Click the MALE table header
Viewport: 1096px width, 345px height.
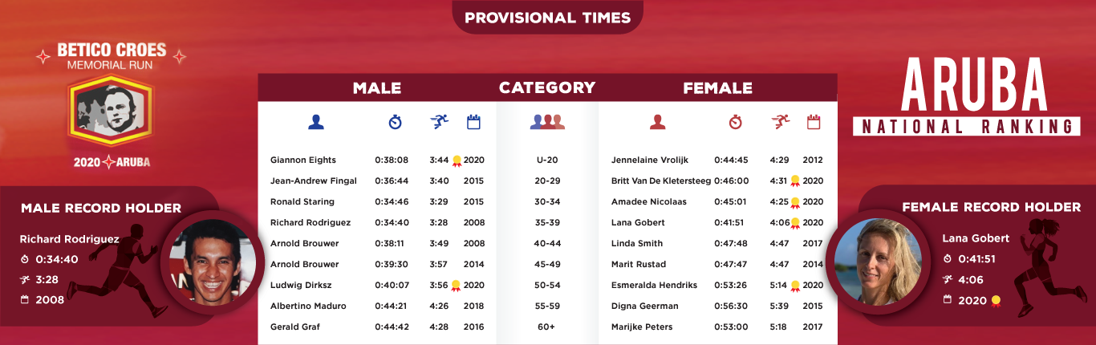tap(377, 88)
